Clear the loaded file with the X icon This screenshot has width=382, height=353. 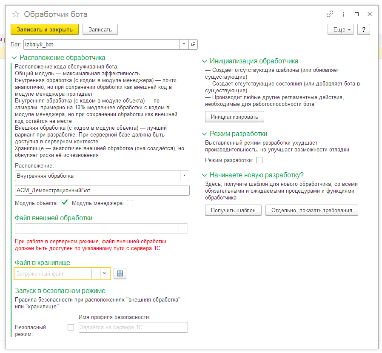104,273
